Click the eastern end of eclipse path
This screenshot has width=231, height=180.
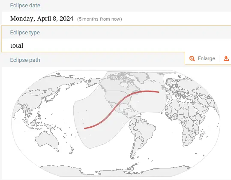pos(159,92)
